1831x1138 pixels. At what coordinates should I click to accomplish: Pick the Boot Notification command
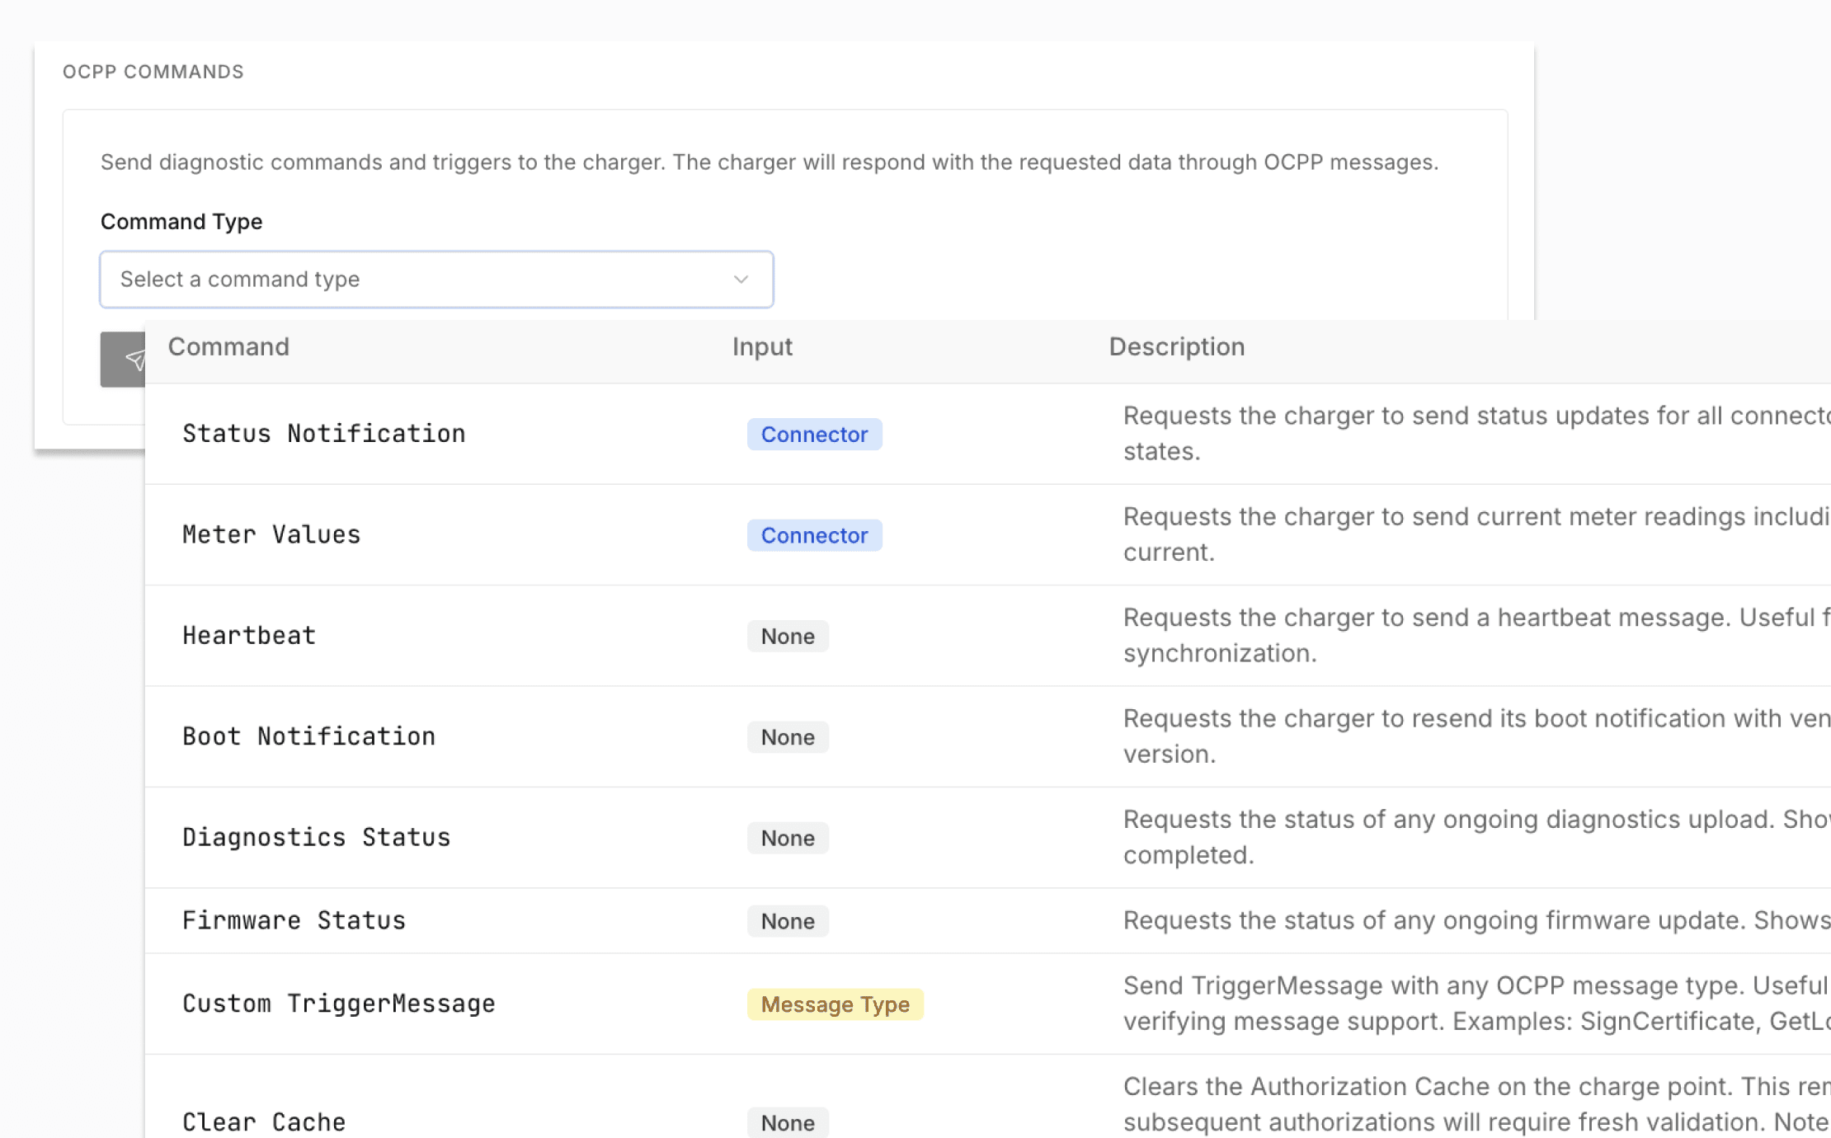308,736
